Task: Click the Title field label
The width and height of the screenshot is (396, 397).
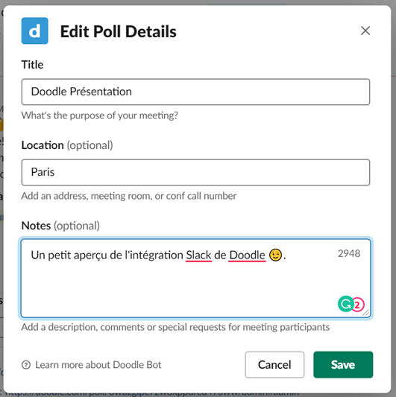Action: pos(33,65)
